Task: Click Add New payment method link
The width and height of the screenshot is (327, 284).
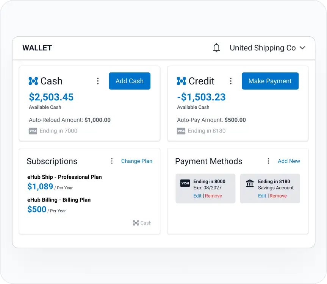Action: 289,161
